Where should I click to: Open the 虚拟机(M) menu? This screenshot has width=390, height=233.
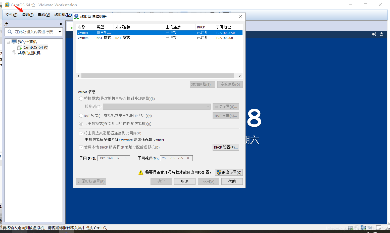click(x=63, y=15)
